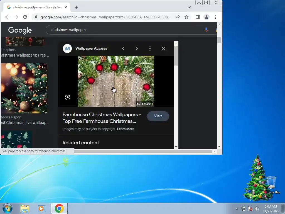Open Action Center flag icon

[x=250, y=209]
